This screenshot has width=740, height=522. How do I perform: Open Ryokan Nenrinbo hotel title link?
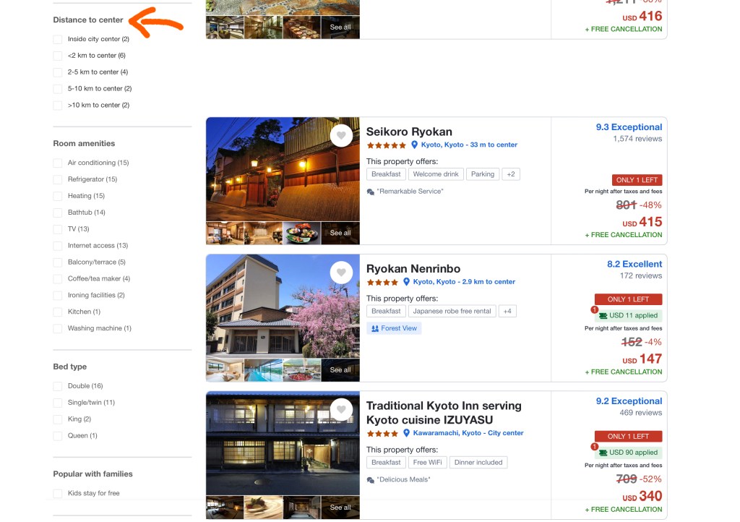click(x=413, y=269)
